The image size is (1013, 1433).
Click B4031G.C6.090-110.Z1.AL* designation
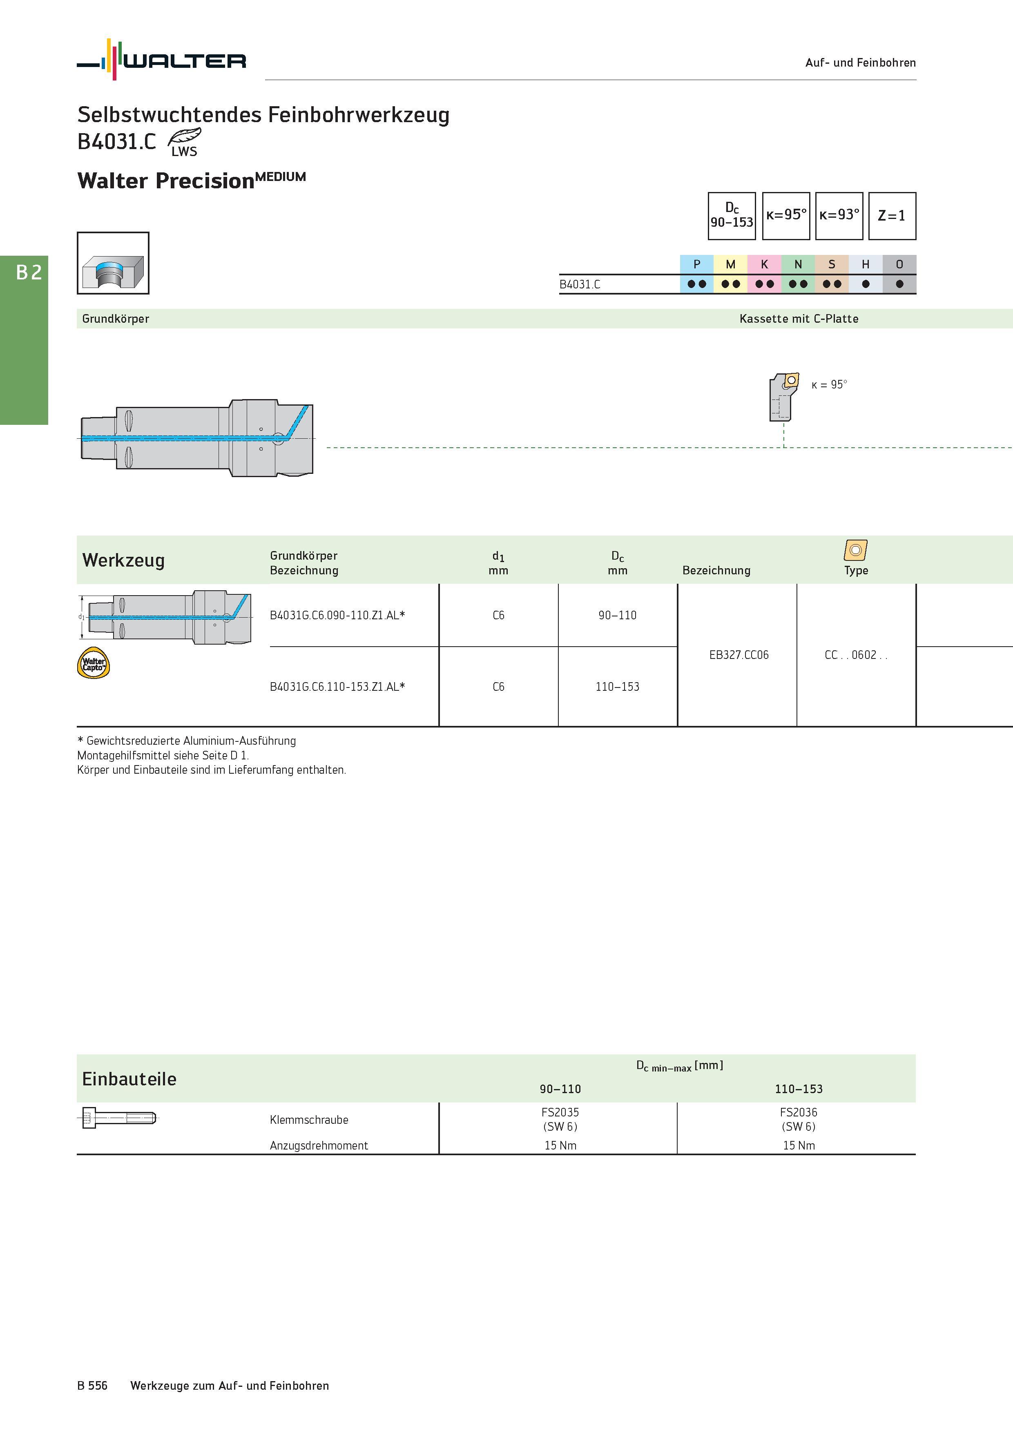pyautogui.click(x=337, y=615)
